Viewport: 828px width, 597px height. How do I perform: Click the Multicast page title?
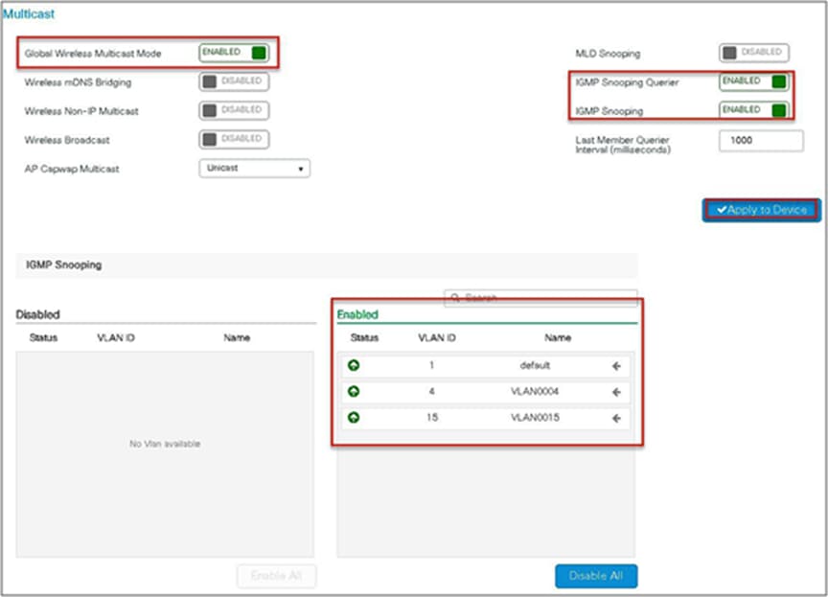(x=29, y=14)
